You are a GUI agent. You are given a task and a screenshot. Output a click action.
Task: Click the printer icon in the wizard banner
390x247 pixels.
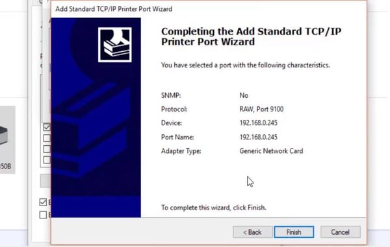(x=115, y=45)
